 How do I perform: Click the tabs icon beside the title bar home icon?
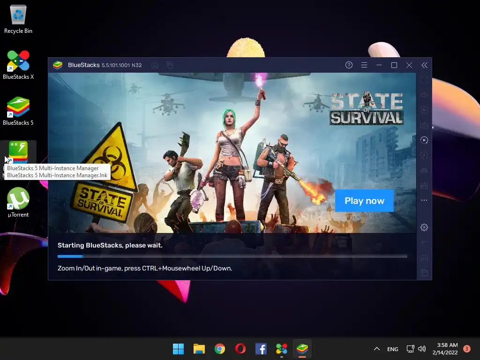tap(170, 65)
